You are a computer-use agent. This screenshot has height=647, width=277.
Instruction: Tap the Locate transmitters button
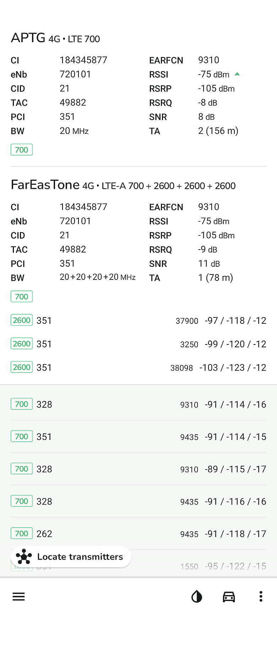pyautogui.click(x=71, y=557)
